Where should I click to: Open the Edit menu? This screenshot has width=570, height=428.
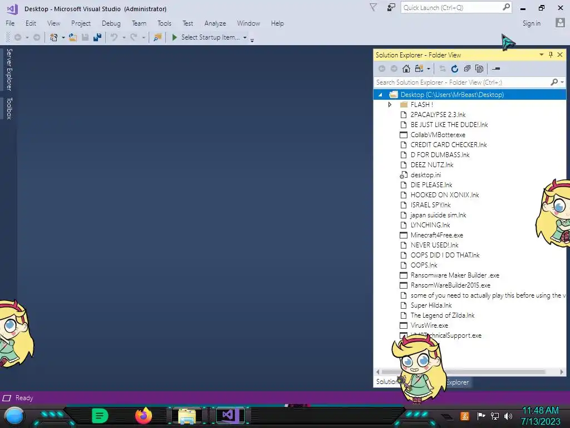(31, 23)
